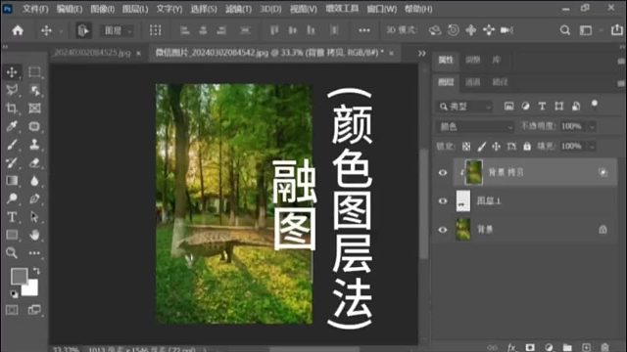Toggle Show Transform Controls icon
This screenshot has height=352, width=627.
coord(155,30)
